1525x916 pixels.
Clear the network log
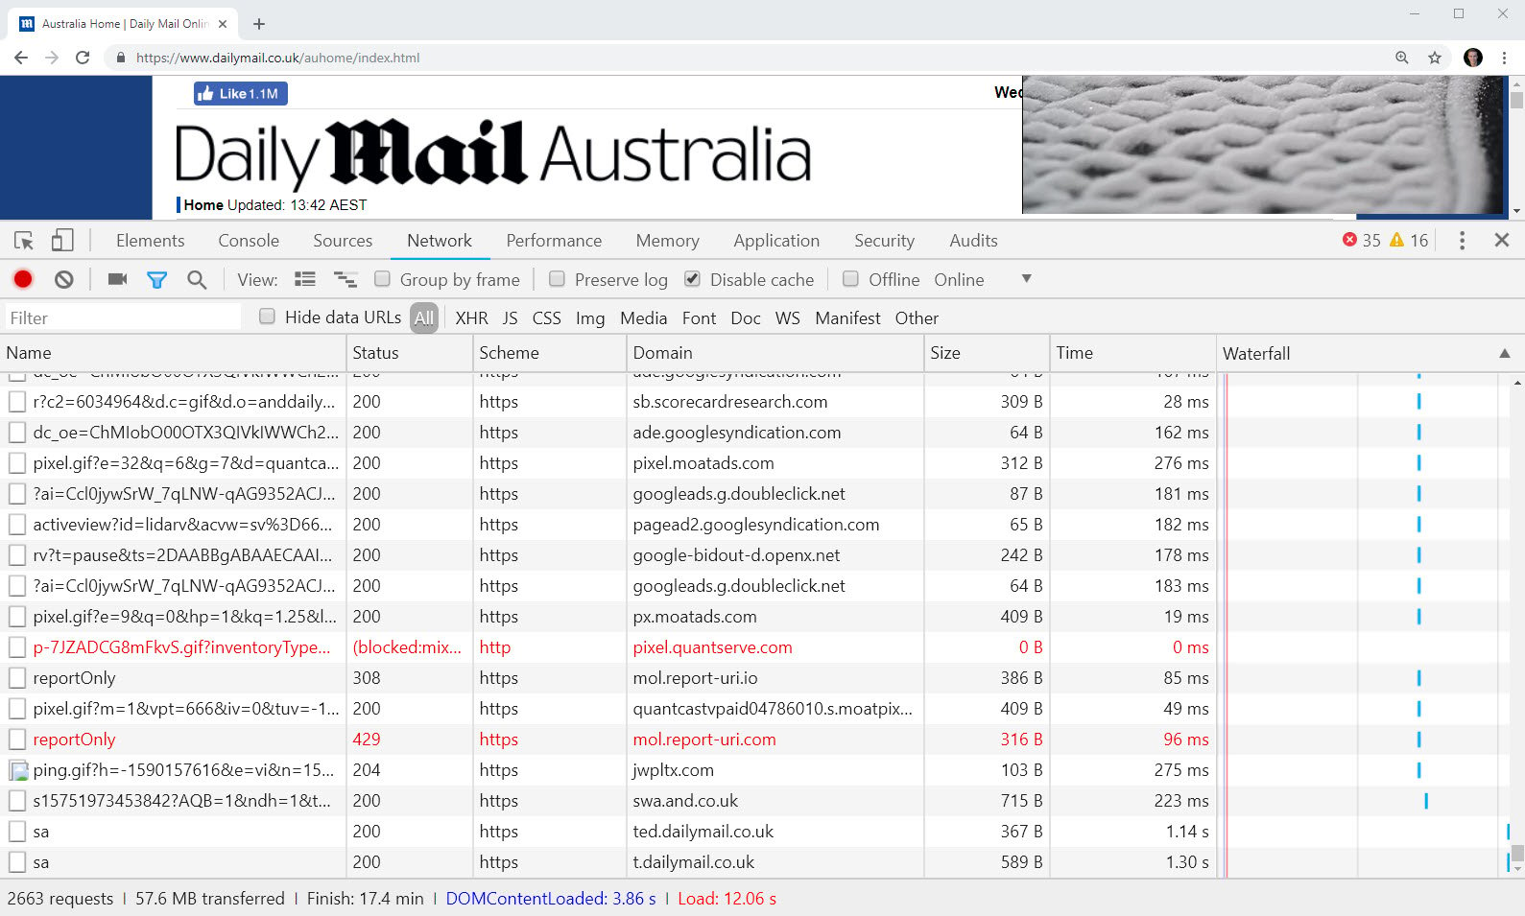pyautogui.click(x=63, y=279)
